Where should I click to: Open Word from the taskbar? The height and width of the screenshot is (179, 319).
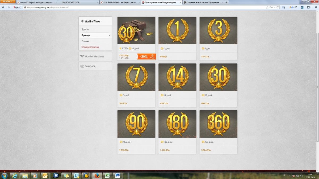[117, 176]
